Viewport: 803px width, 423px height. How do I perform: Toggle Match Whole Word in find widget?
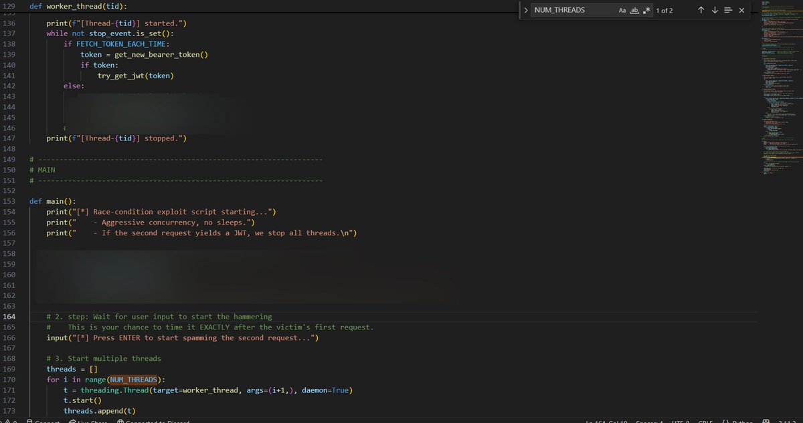coord(634,11)
